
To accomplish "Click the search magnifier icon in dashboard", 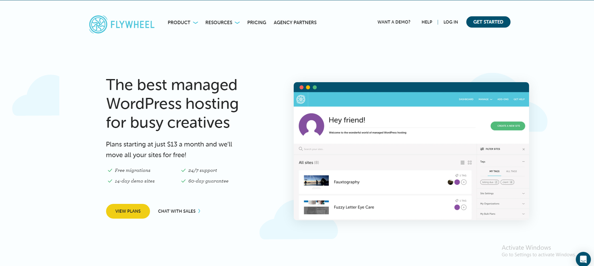I will [x=301, y=149].
